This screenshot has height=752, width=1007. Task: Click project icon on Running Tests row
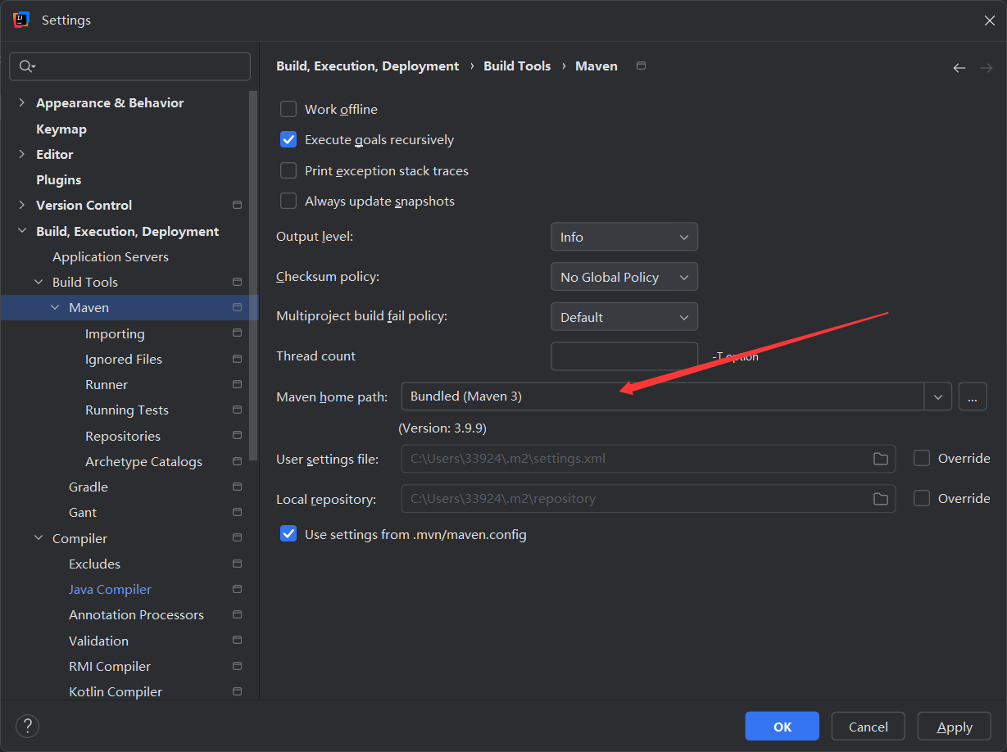click(x=238, y=410)
